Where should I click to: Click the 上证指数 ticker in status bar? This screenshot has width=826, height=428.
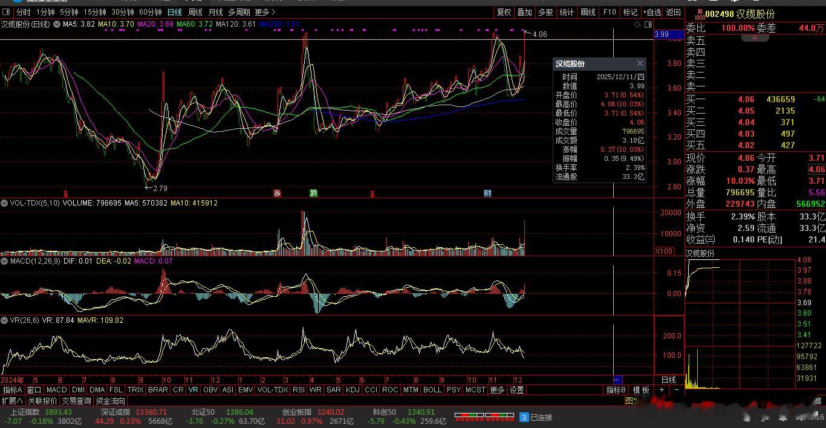(24, 412)
